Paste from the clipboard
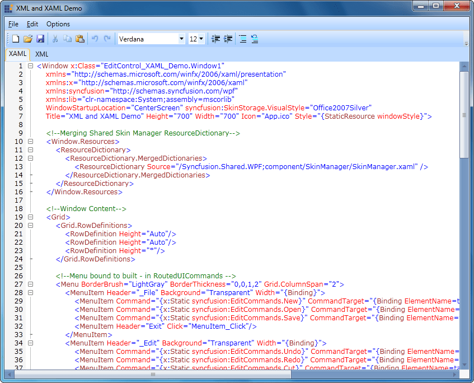474x383 pixels. [79, 38]
